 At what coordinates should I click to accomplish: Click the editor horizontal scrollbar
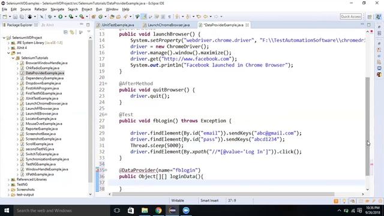[x=223, y=194]
